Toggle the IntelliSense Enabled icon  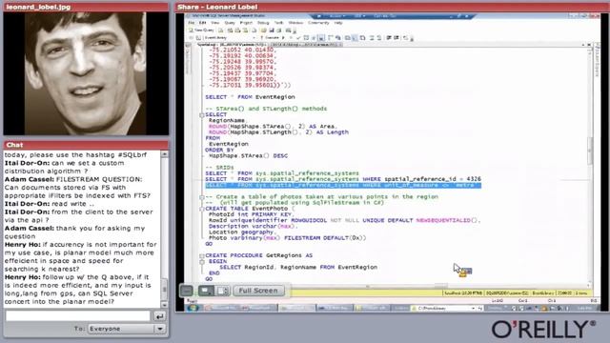pyautogui.click(x=320, y=38)
